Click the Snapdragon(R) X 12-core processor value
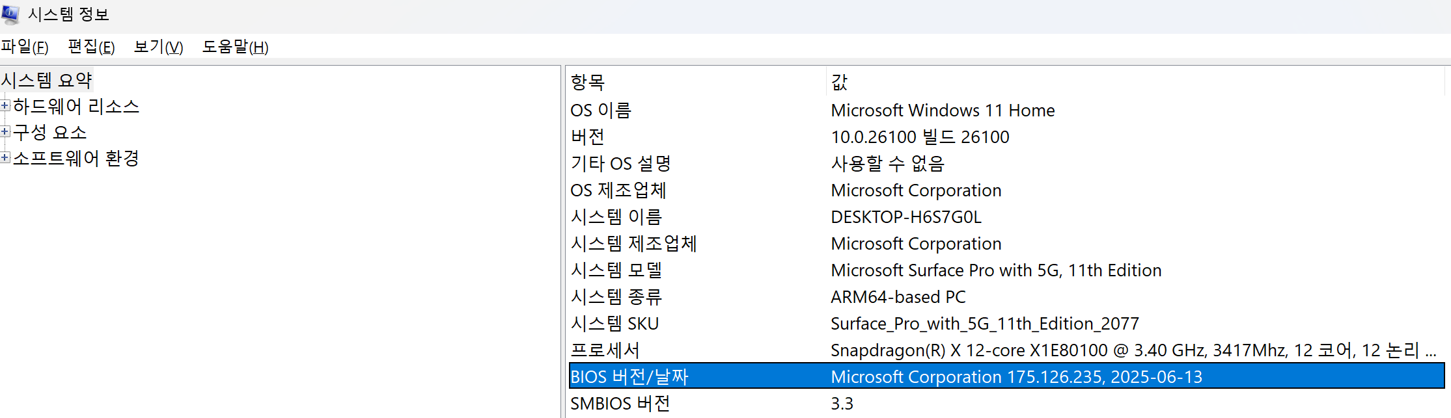The image size is (1451, 418). pos(1133,350)
